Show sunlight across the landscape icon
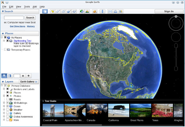This screenshot has height=127, width=185. coord(87,11)
